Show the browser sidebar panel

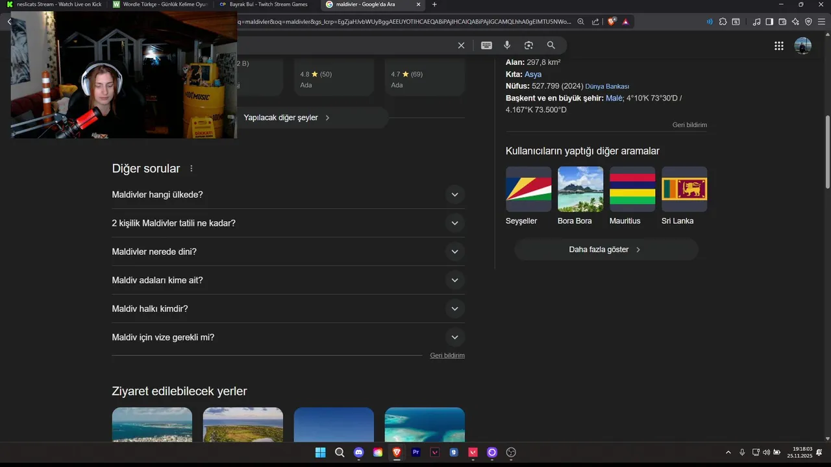[769, 21]
